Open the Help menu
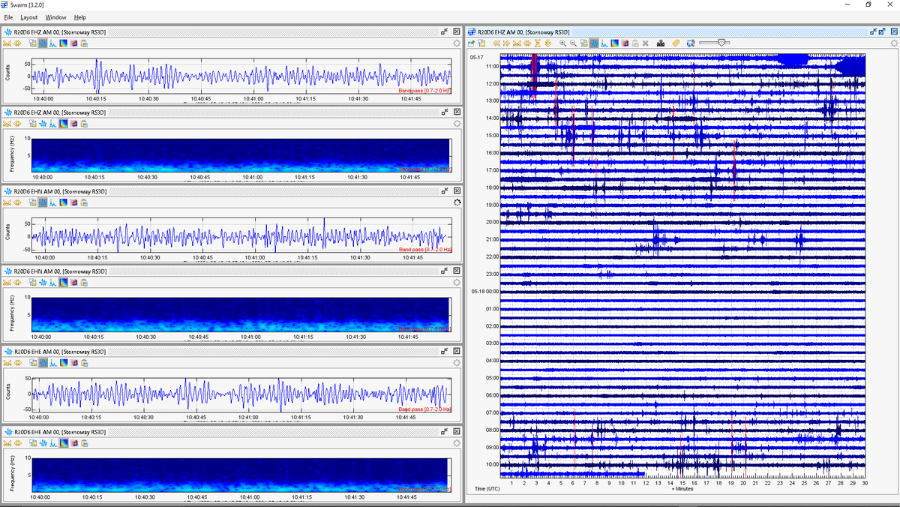This screenshot has width=900, height=507. click(x=79, y=16)
